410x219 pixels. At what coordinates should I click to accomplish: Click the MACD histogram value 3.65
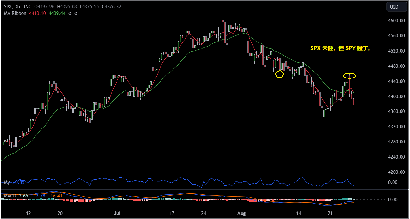pos(23,196)
